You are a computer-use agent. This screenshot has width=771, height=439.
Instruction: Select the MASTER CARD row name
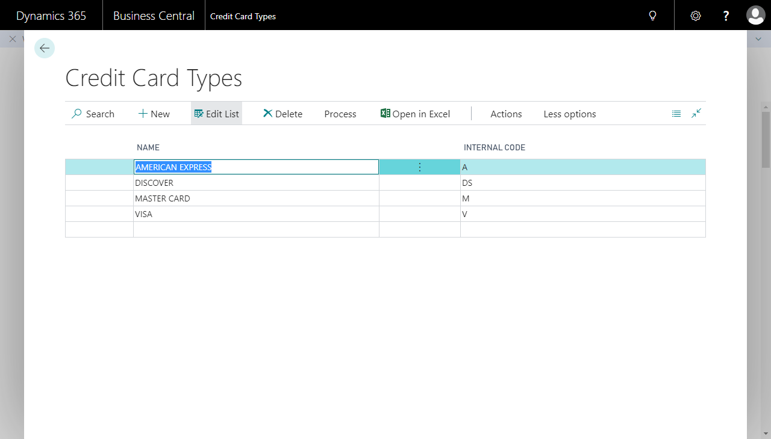tap(256, 198)
